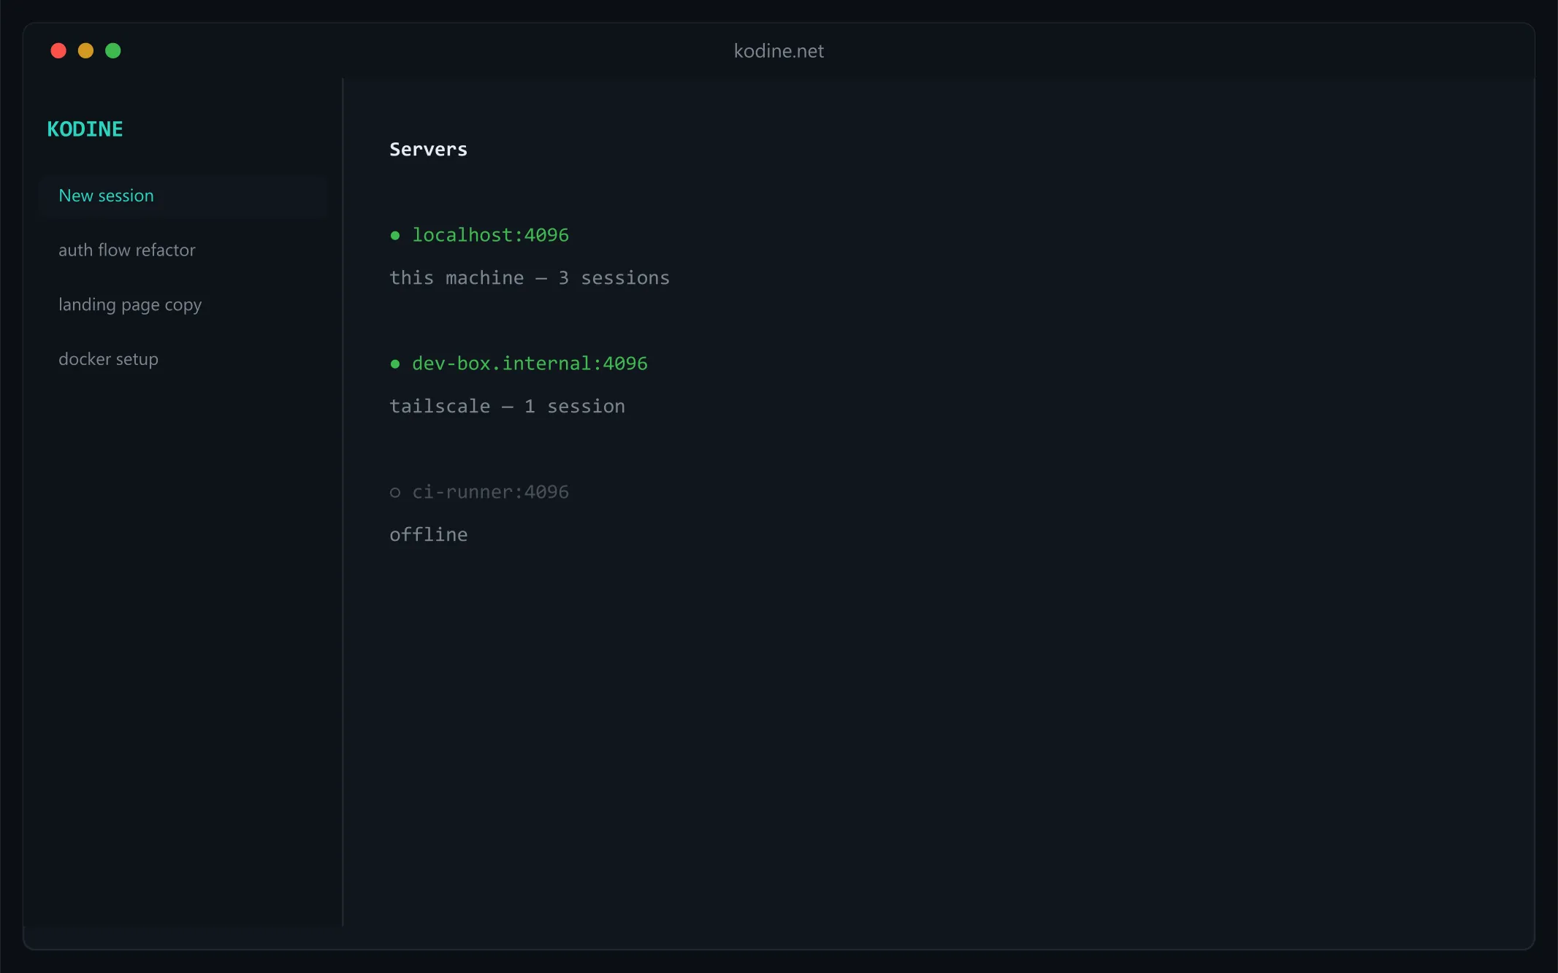Select the dev-box.internal:4096 server
Image resolution: width=1558 pixels, height=973 pixels.
(x=530, y=364)
